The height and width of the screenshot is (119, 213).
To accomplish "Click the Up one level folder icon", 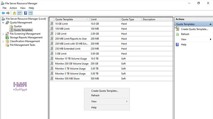I will click(x=14, y=13).
